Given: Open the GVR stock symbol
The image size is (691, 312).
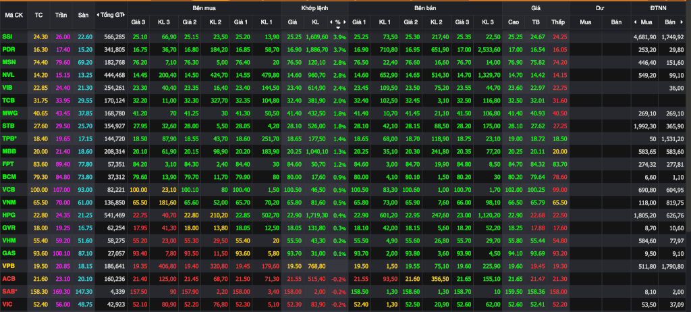Looking at the screenshot, I should 8,228.
